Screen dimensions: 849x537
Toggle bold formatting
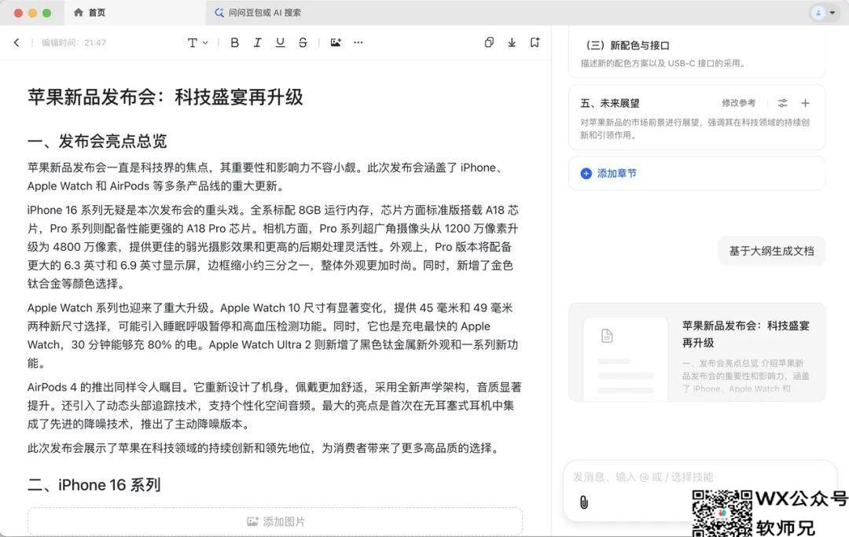click(x=234, y=42)
